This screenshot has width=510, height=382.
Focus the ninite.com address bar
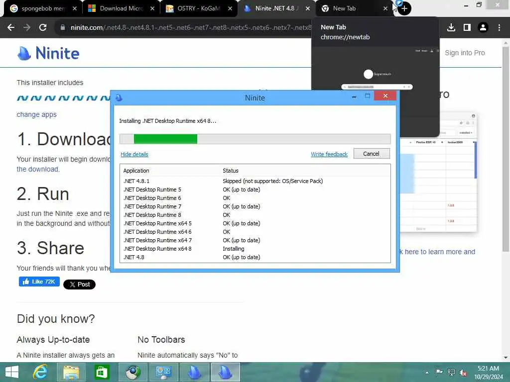coord(191,28)
